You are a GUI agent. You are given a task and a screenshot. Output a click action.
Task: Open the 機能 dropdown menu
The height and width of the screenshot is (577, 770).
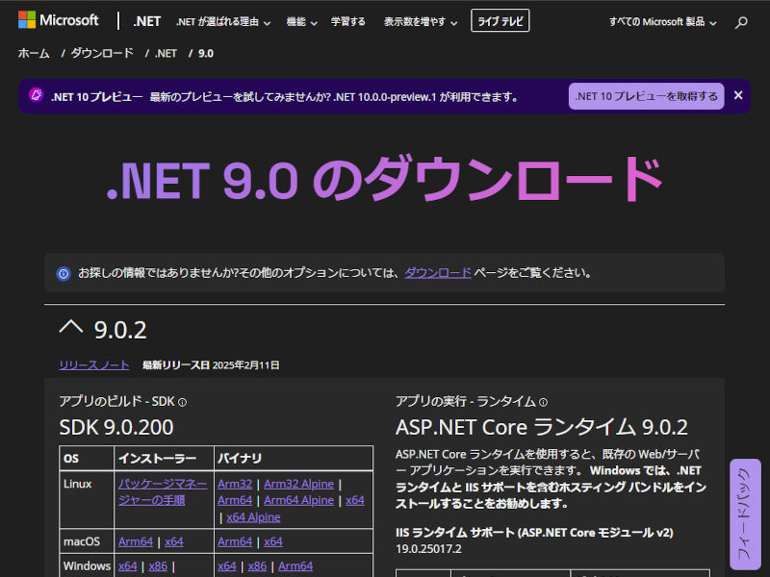tap(301, 21)
